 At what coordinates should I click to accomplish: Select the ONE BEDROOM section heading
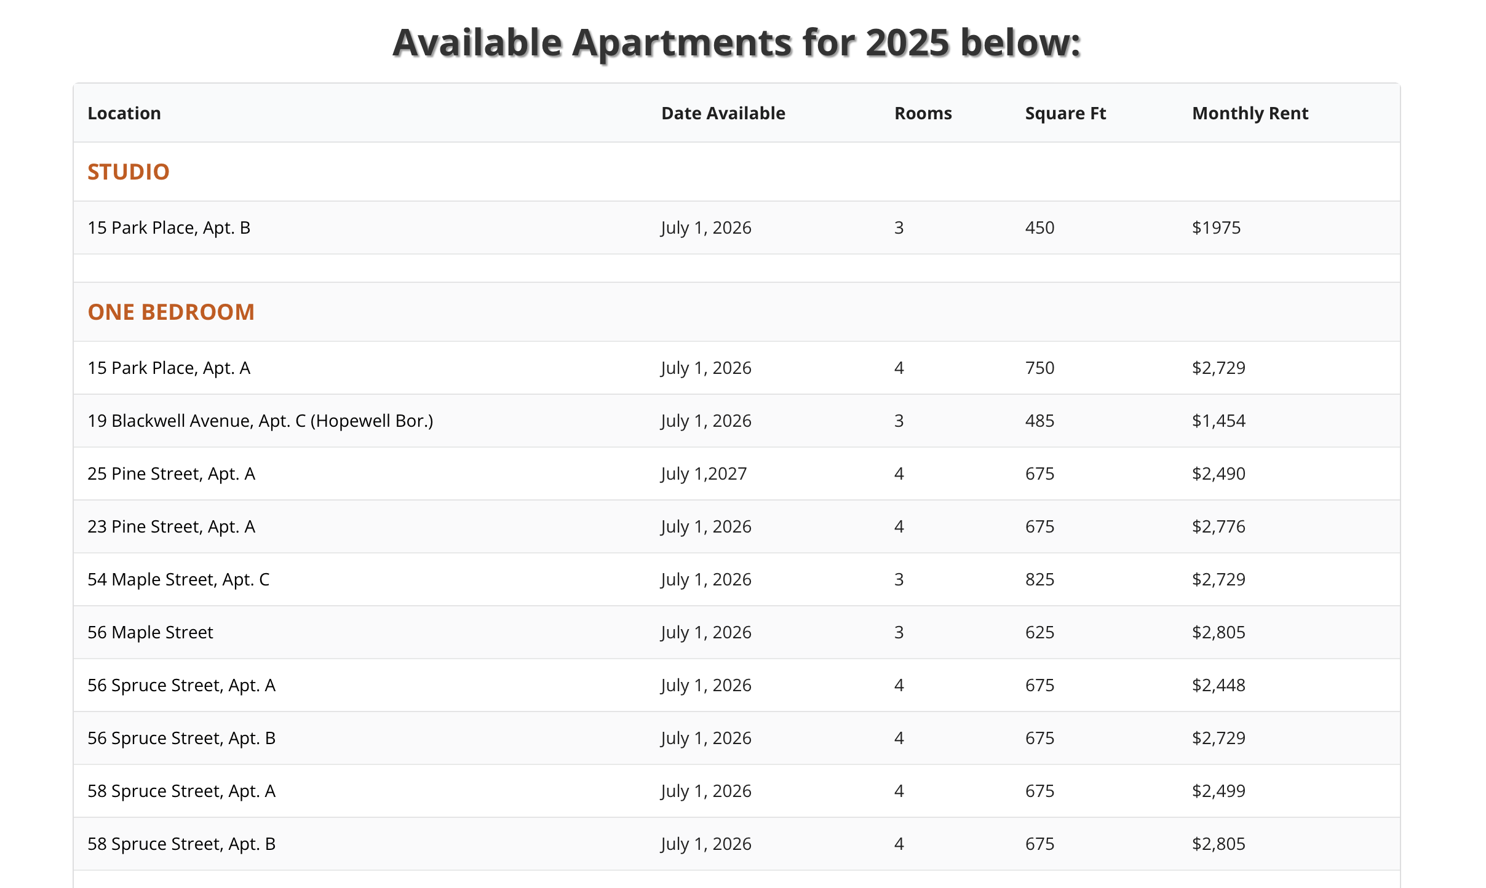(171, 312)
